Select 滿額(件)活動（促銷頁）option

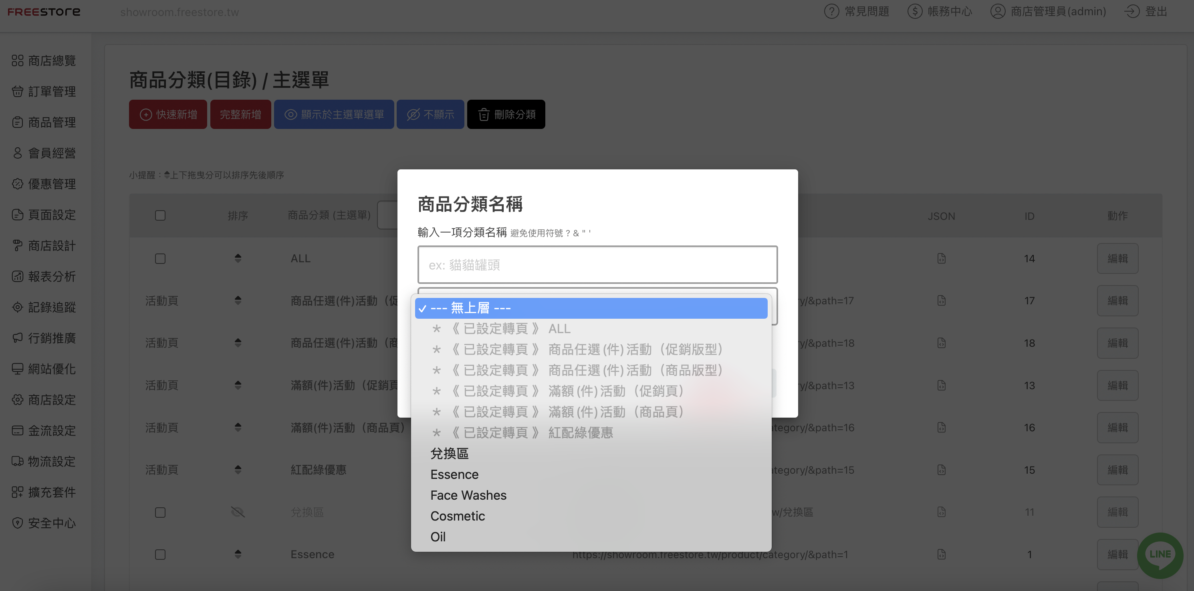pos(591,391)
